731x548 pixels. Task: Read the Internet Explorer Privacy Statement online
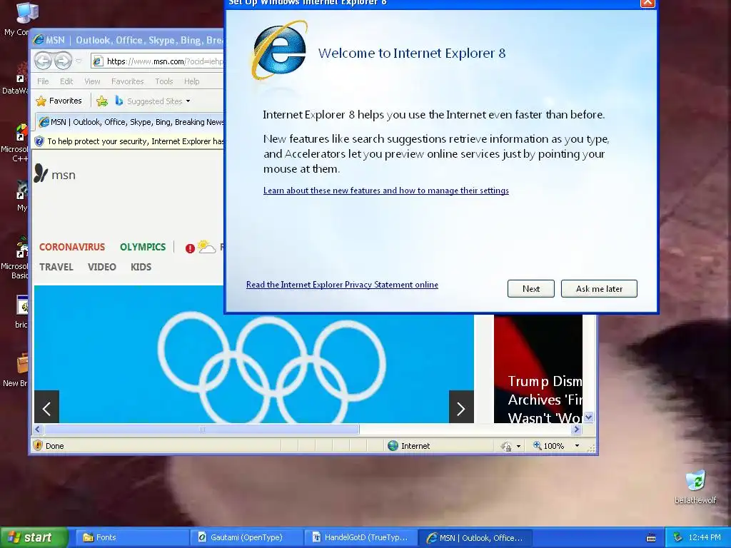pos(342,284)
